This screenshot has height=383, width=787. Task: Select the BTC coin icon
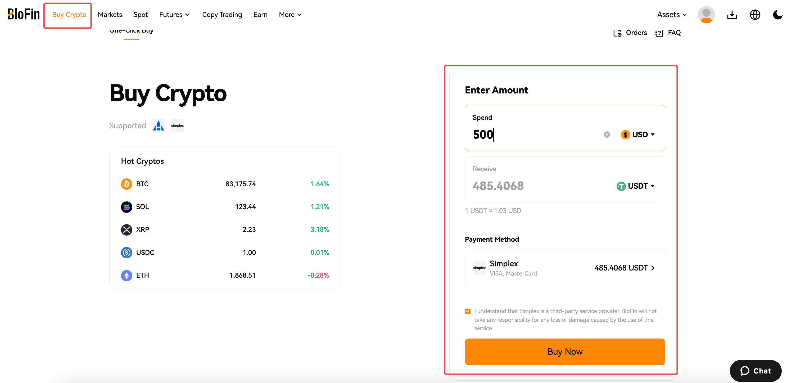point(126,184)
